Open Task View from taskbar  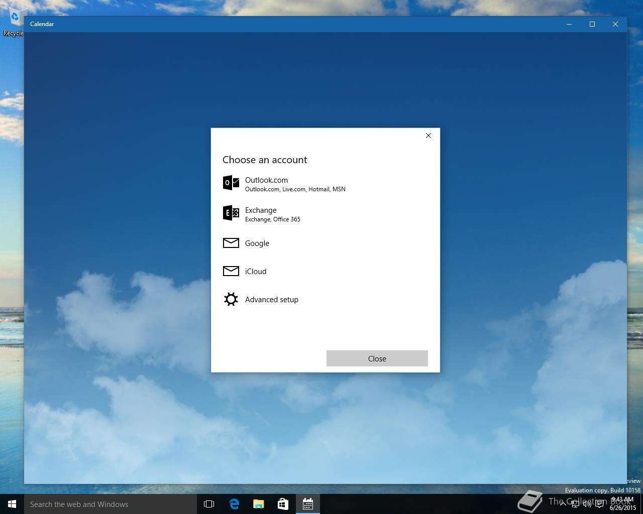(209, 504)
